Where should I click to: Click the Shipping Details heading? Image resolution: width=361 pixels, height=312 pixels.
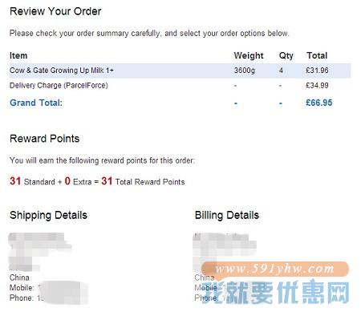point(48,216)
